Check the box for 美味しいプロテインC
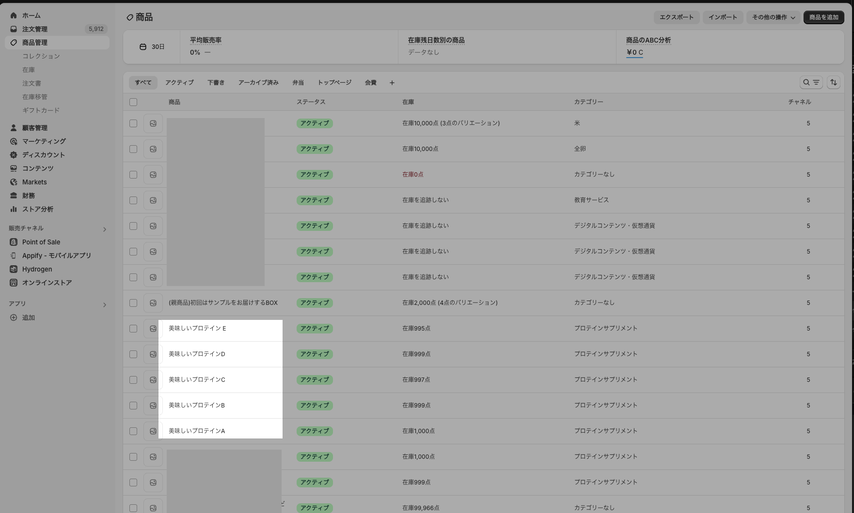Viewport: 854px width, 513px height. point(133,380)
